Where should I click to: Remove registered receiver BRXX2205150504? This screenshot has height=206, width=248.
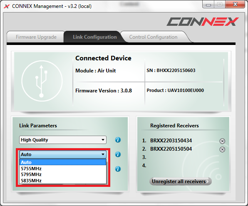222,149
